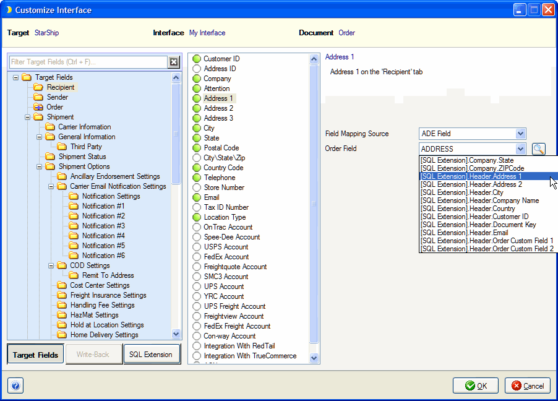
Task: Click the OK button
Action: pos(476,386)
